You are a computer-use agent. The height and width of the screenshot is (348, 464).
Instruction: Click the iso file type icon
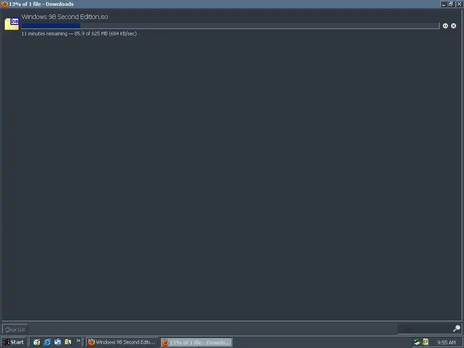tap(11, 24)
